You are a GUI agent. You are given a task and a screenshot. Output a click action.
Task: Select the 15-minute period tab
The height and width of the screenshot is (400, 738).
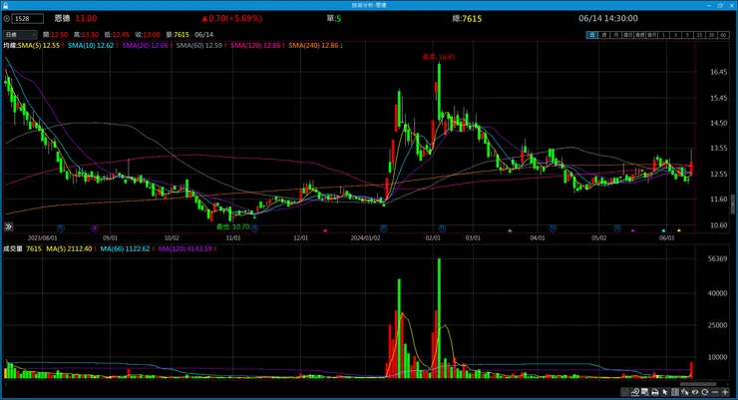click(x=700, y=35)
